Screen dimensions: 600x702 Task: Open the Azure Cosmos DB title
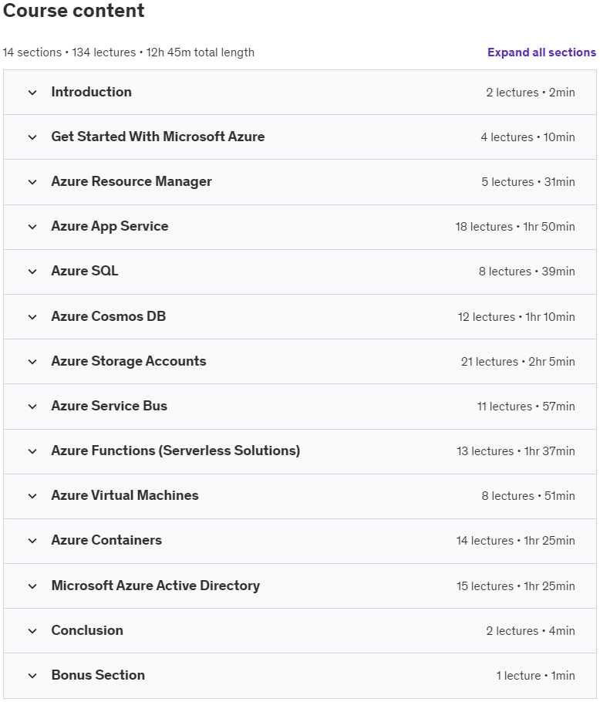point(108,316)
